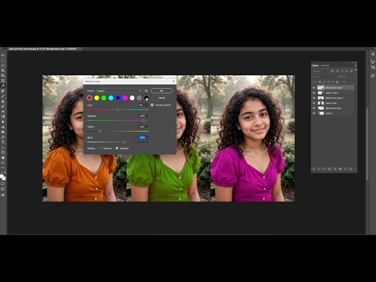Click the delete layer trash icon
Image resolution: width=376 pixels, height=282 pixels.
(x=351, y=169)
